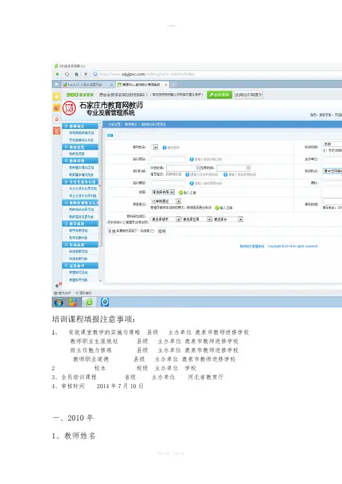This screenshot has width=342, height=484.
Task: Open 教学成果列表 in sidebar
Action: [x=79, y=238]
